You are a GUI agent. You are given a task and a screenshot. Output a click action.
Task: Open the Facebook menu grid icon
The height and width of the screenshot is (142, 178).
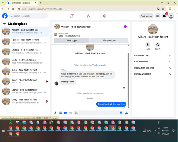click(x=157, y=16)
